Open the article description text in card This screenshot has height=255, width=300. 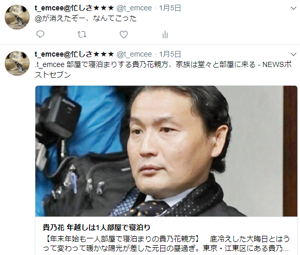point(166,244)
